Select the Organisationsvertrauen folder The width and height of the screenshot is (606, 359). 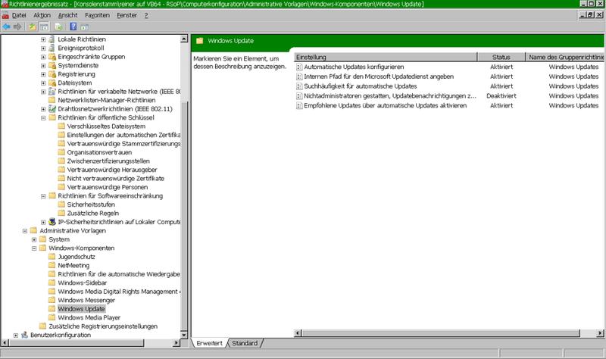(x=99, y=152)
